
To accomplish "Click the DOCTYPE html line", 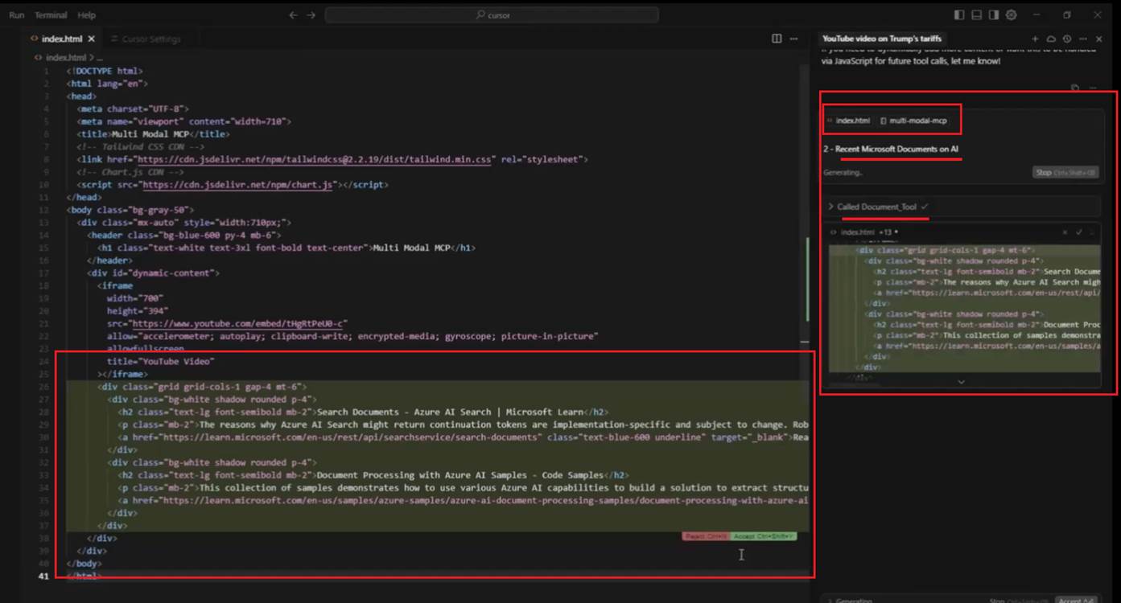I will 105,71.
